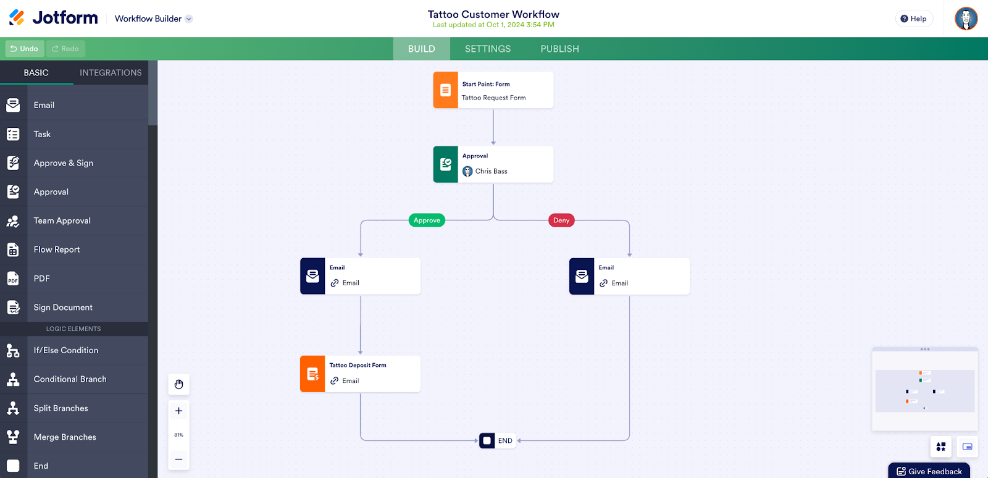Click the Tattoo Deposit Form node icon

(312, 374)
